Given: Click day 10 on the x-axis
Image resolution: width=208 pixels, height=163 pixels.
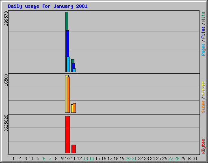Looking at the screenshot, I should (x=67, y=159).
